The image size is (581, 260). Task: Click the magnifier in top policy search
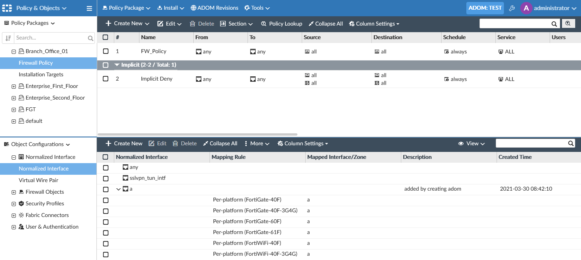pos(554,24)
